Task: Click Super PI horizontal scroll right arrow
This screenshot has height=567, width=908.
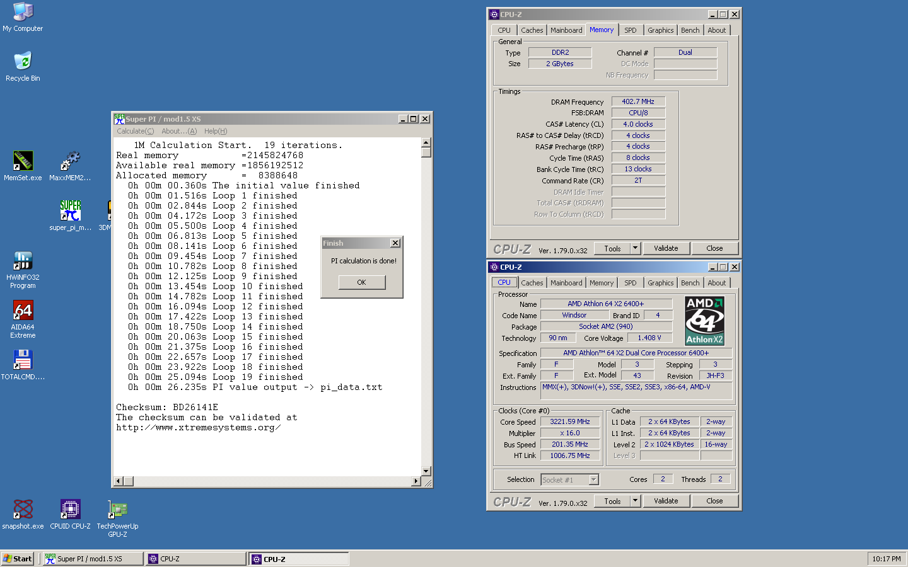Action: click(416, 481)
